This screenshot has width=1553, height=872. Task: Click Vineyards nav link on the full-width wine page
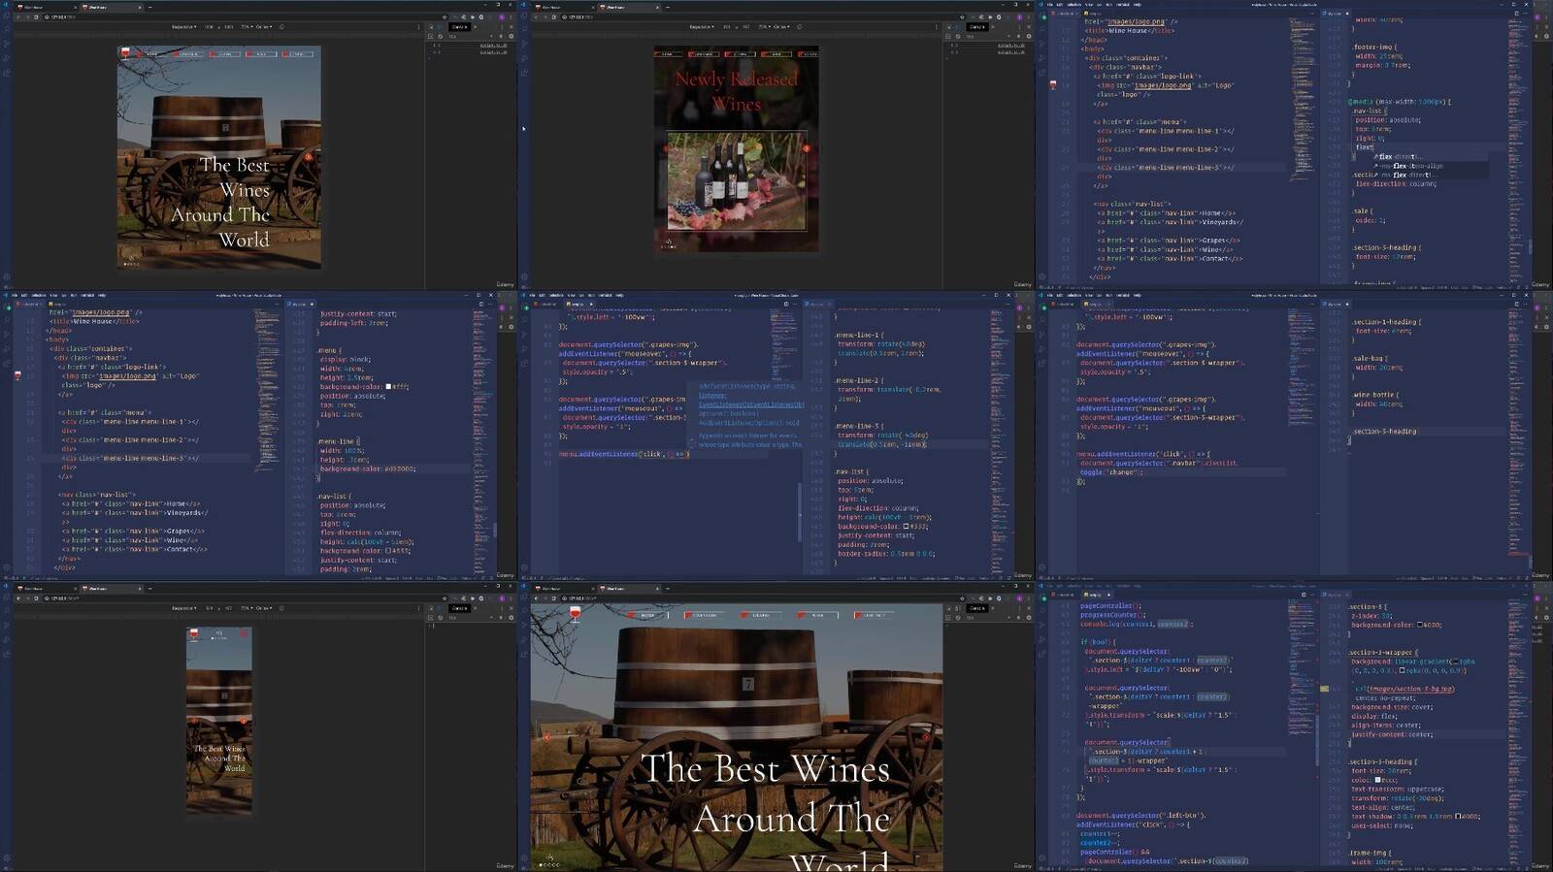tap(704, 615)
